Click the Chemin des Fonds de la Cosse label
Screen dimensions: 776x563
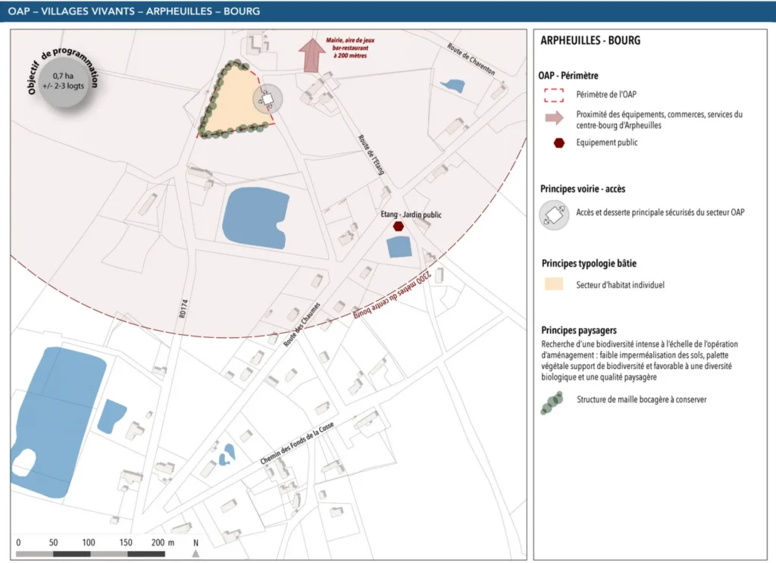297,443
